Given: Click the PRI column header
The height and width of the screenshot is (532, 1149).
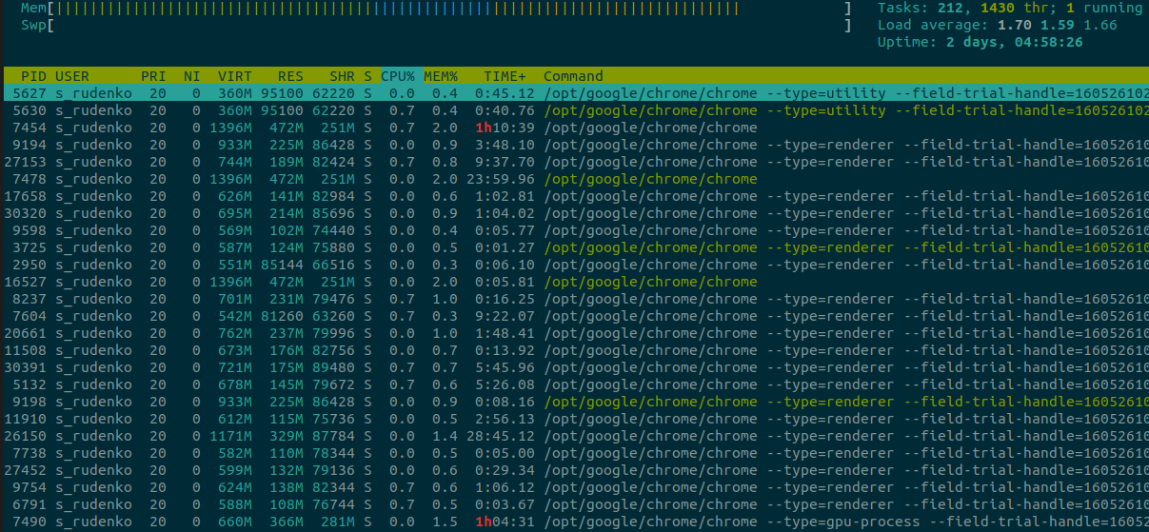Looking at the screenshot, I should click(x=153, y=76).
